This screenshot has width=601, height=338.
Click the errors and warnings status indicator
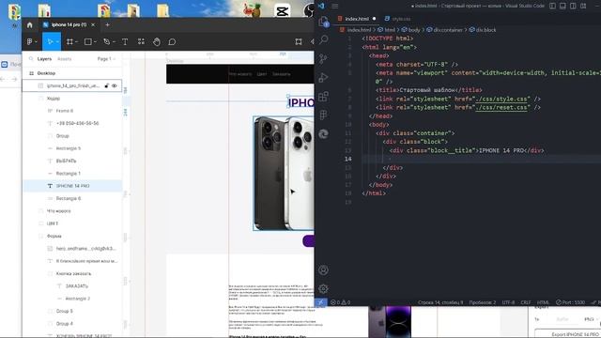pos(340,302)
